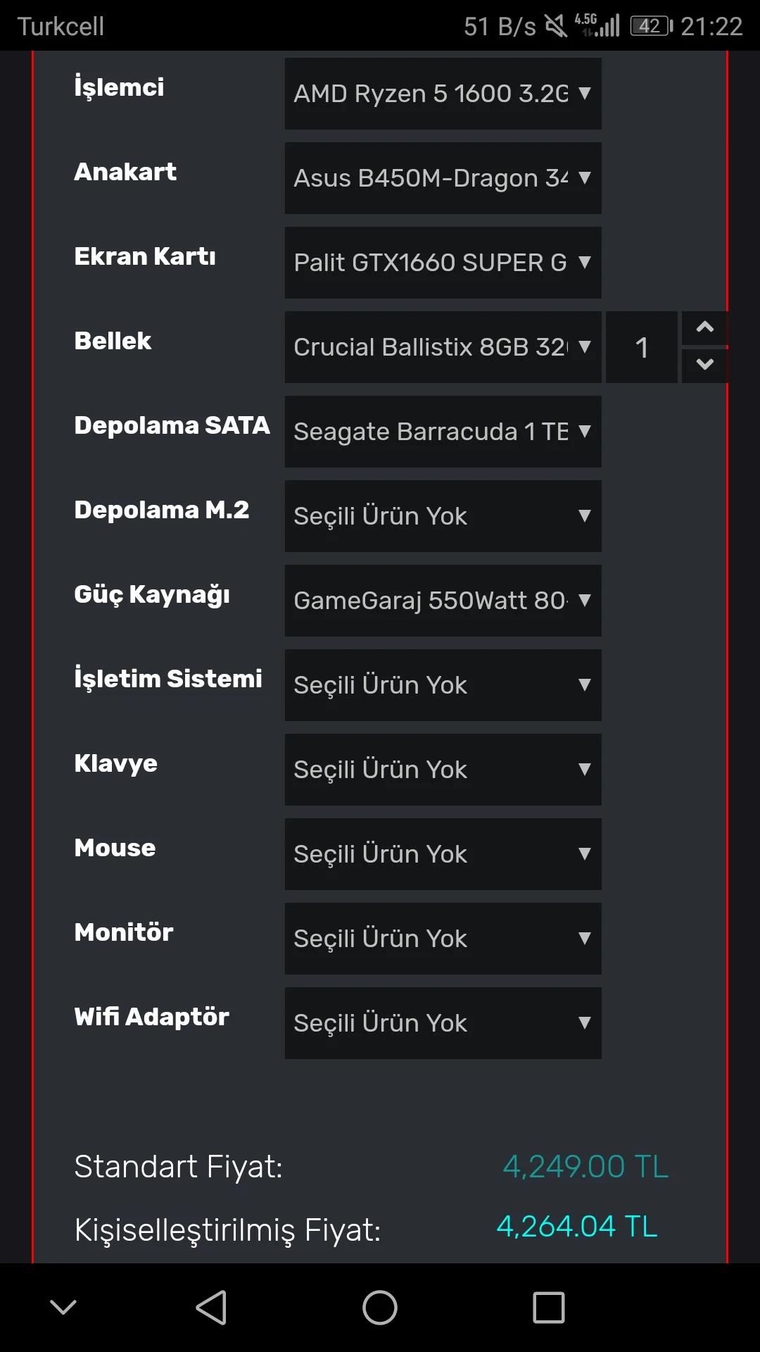The width and height of the screenshot is (760, 1352).
Task: Tap the Kişiselleştirilmiş Fiyat price value
Action: click(577, 1227)
